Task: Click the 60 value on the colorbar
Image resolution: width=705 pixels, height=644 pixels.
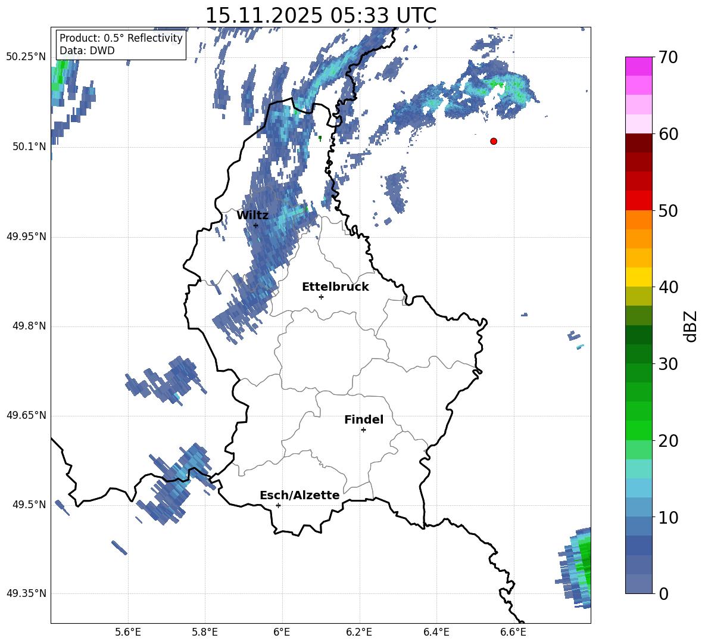Action: coord(669,134)
